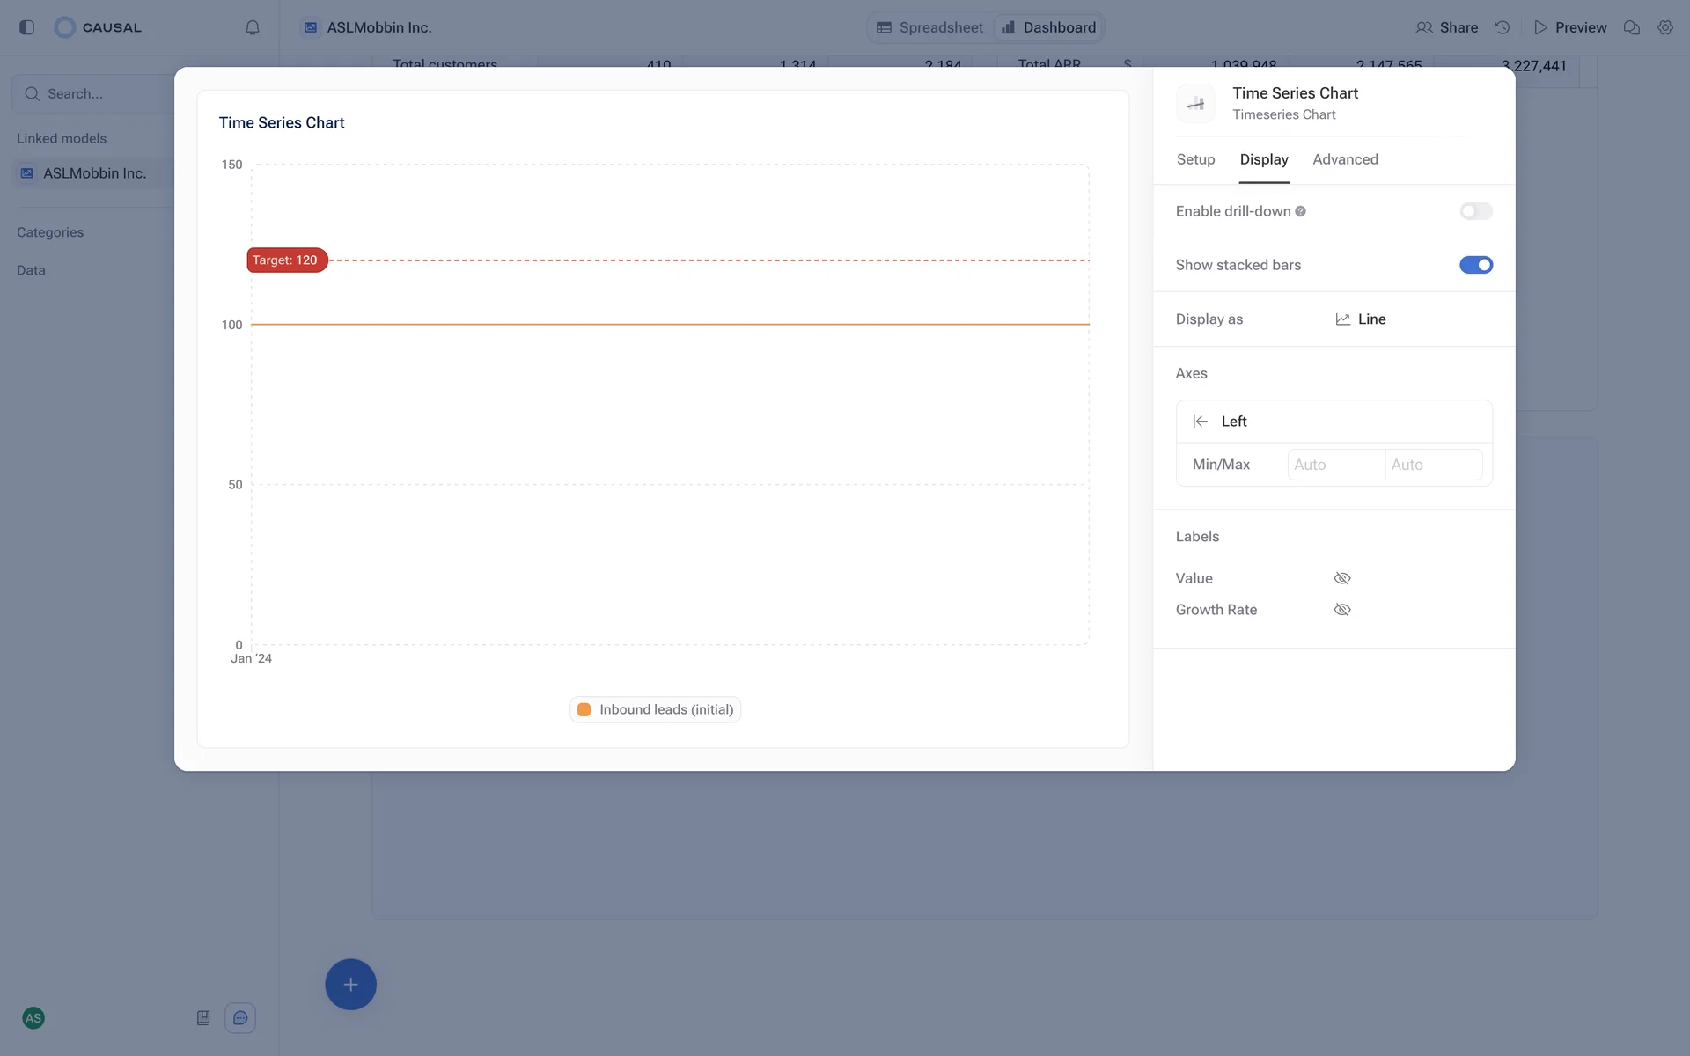Click the drill-down help question icon
1690x1056 pixels.
[x=1300, y=211]
